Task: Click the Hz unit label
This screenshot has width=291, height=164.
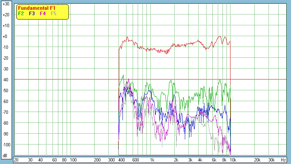Action: [x=283, y=160]
